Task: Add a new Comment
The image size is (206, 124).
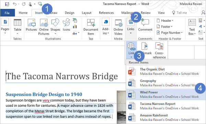Action: (145, 25)
